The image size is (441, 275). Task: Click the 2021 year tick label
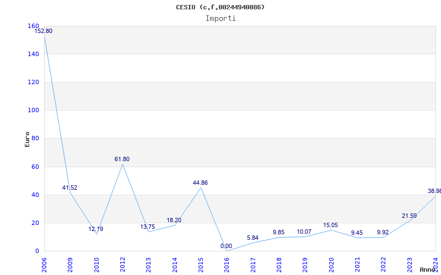(357, 265)
